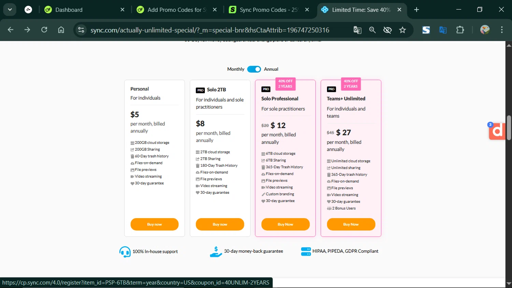The image size is (512, 288).
Task: Click the scrollbar down arrow
Action: 509,284
